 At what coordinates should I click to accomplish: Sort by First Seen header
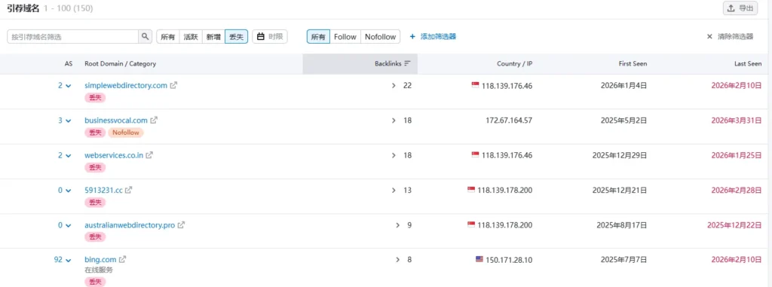[x=633, y=63]
